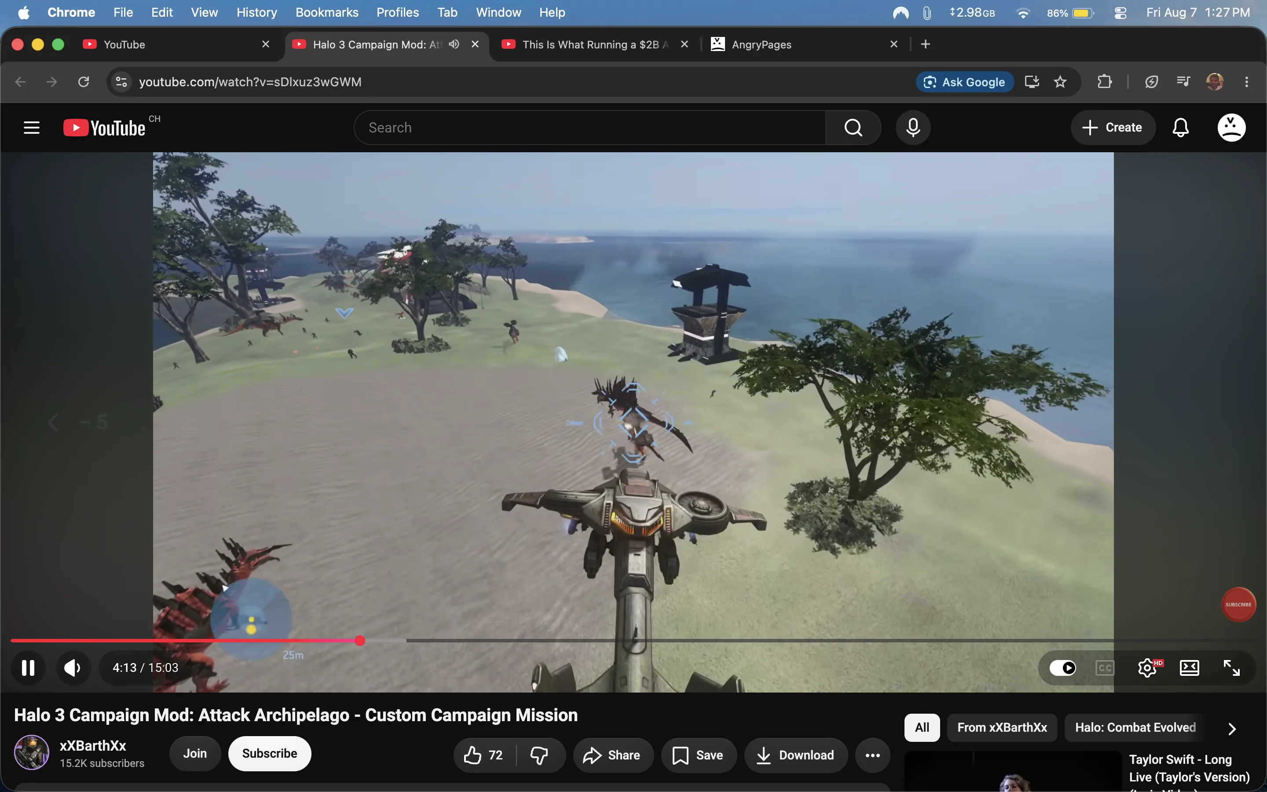Click the Create button
The width and height of the screenshot is (1267, 792).
tap(1113, 127)
